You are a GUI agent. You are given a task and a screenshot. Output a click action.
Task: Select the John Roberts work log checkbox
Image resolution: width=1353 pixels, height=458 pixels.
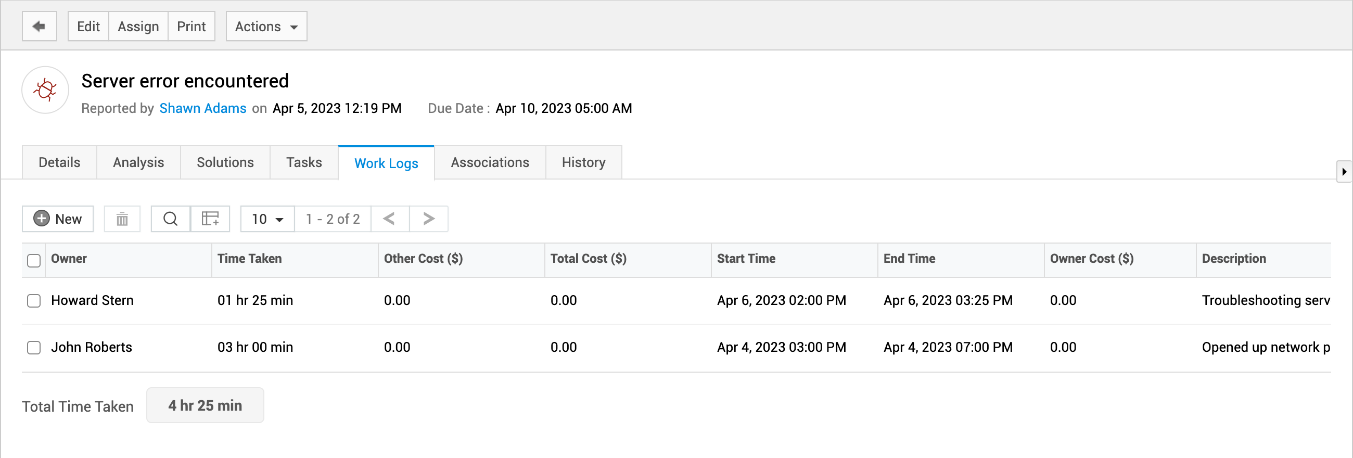(x=34, y=348)
